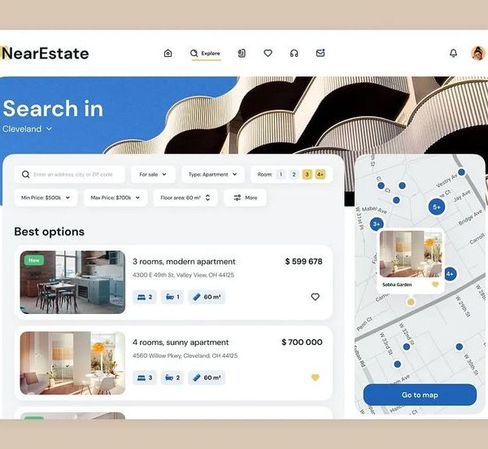Screen dimensions: 488x449
Task: Open the listings document icon
Action: [x=242, y=53]
